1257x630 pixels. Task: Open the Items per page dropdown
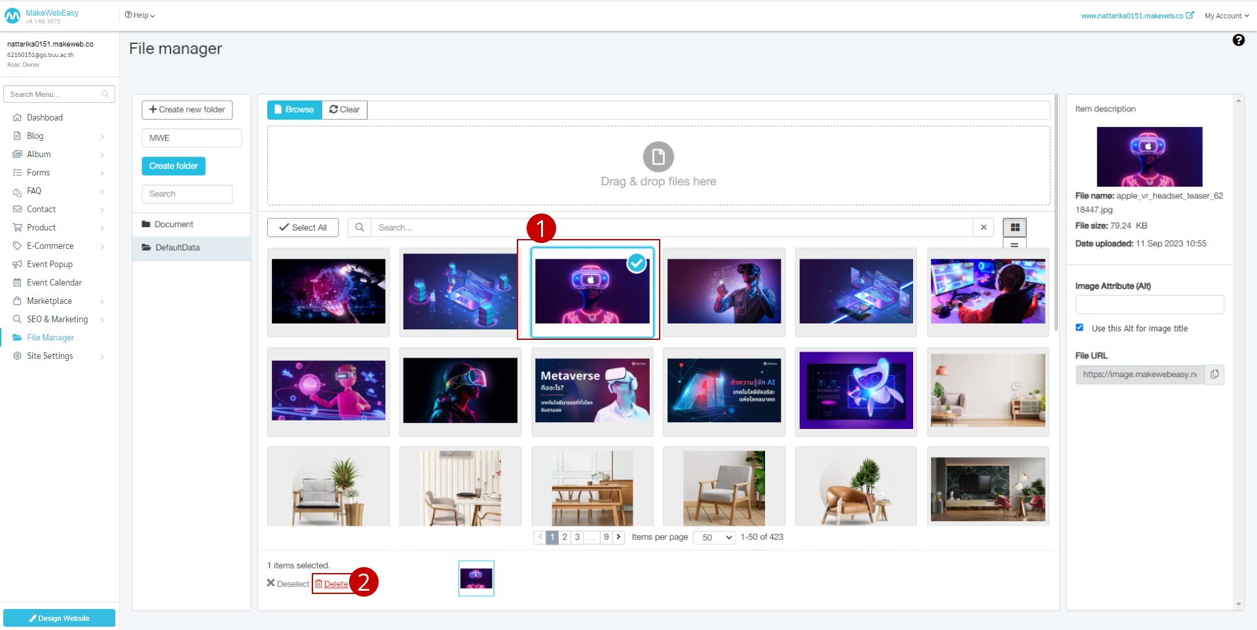coord(714,537)
